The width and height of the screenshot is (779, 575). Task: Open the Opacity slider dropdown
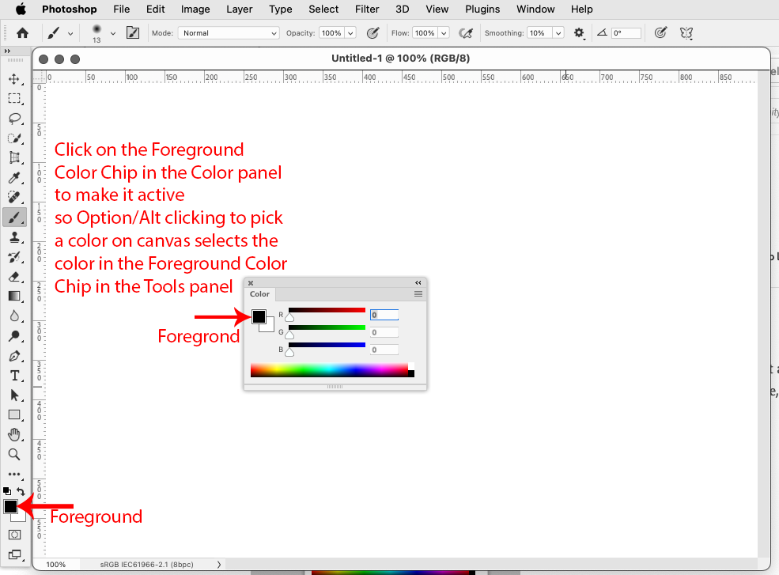coord(351,32)
